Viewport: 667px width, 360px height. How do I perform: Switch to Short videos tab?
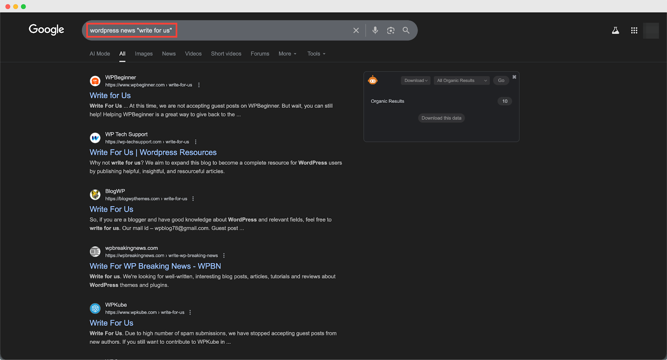click(x=226, y=54)
